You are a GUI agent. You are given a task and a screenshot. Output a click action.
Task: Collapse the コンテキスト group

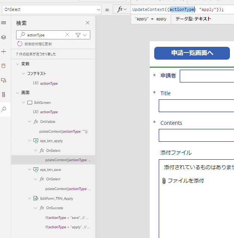(x=24, y=73)
